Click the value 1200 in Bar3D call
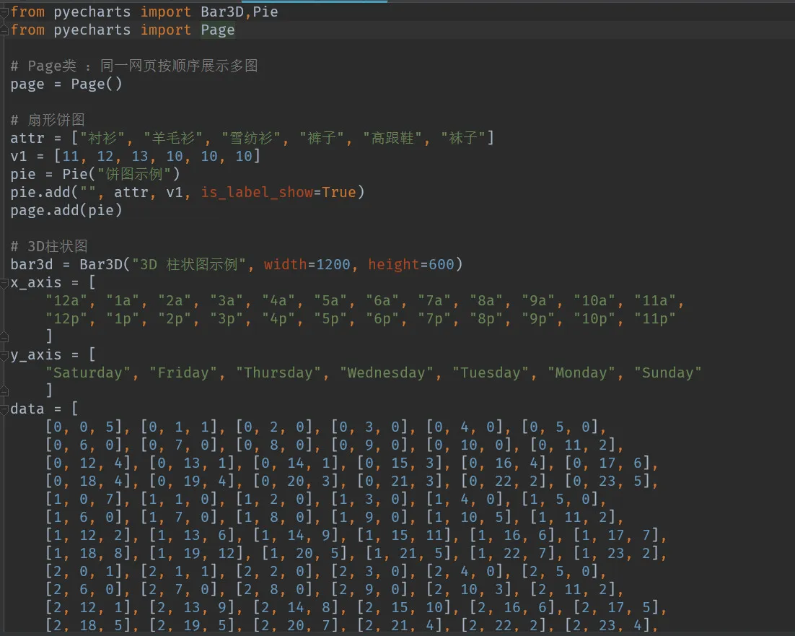The height and width of the screenshot is (636, 795). point(333,264)
